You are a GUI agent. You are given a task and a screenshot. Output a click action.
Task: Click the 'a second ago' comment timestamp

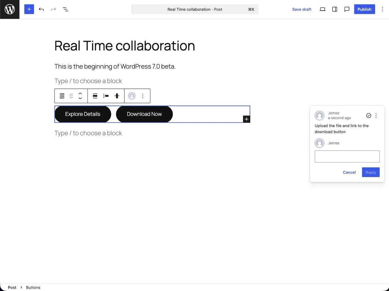point(339,118)
